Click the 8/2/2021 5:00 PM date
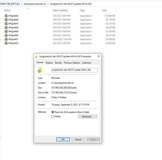The height and width of the screenshot is (160, 162). [x=62, y=43]
